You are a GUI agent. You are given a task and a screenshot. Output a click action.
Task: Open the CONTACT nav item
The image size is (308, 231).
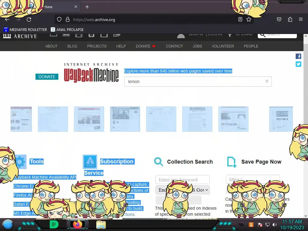point(174,46)
